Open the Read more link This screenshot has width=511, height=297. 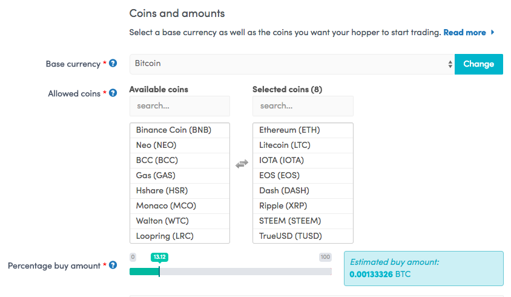[464, 32]
